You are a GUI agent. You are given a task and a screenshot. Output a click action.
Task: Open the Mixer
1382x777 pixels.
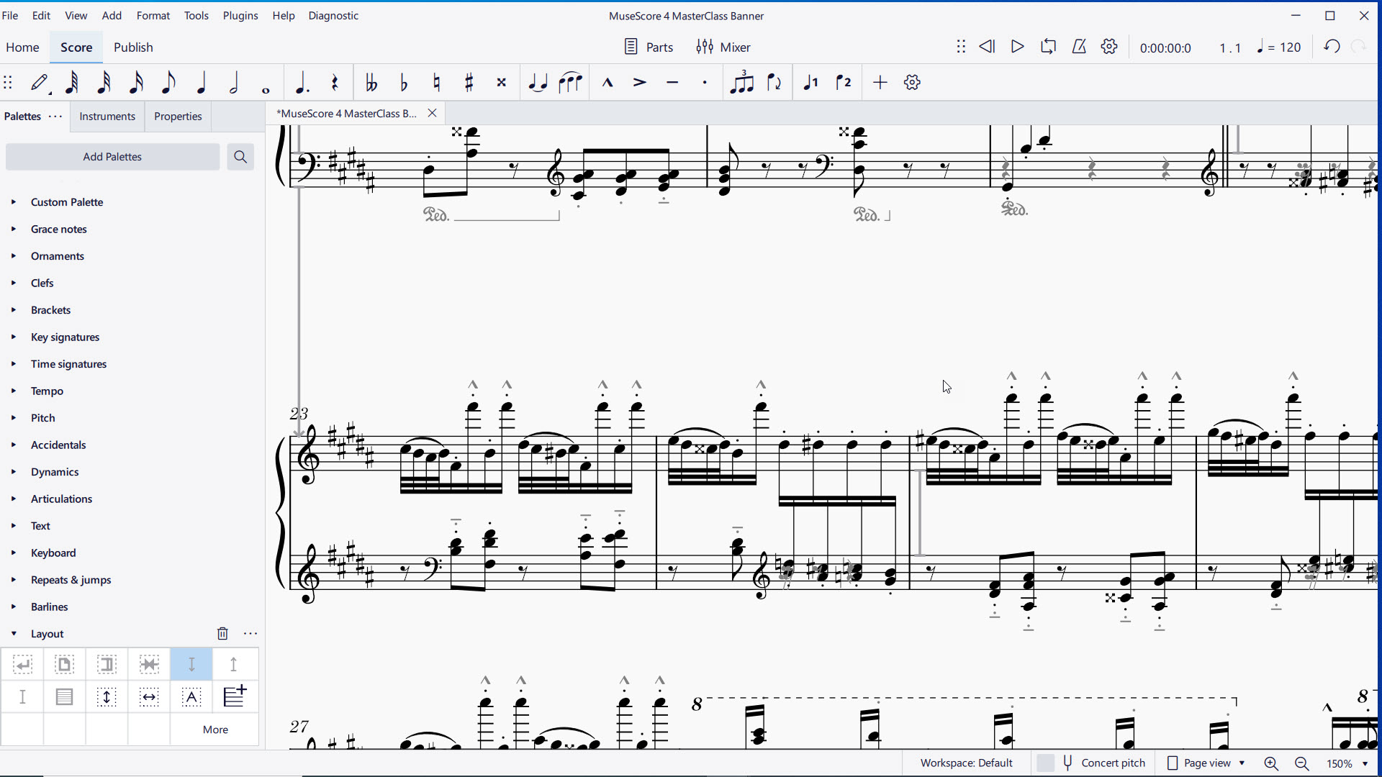[x=723, y=47]
